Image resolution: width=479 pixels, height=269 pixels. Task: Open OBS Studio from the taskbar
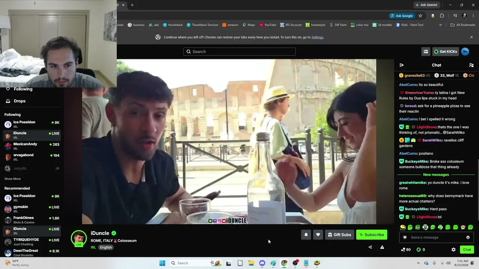295,263
